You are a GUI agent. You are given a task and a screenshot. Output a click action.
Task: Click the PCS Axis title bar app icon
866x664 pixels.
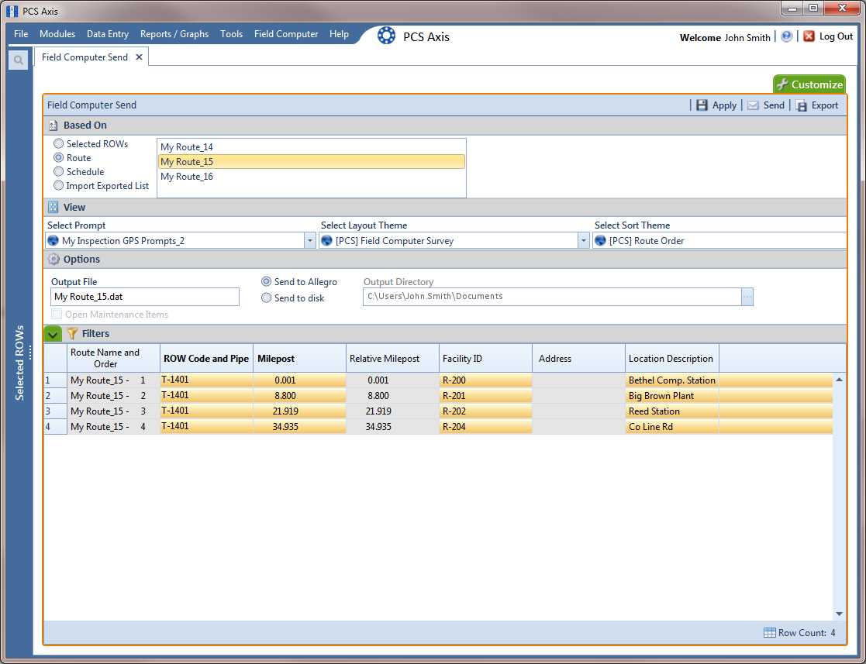[x=12, y=11]
